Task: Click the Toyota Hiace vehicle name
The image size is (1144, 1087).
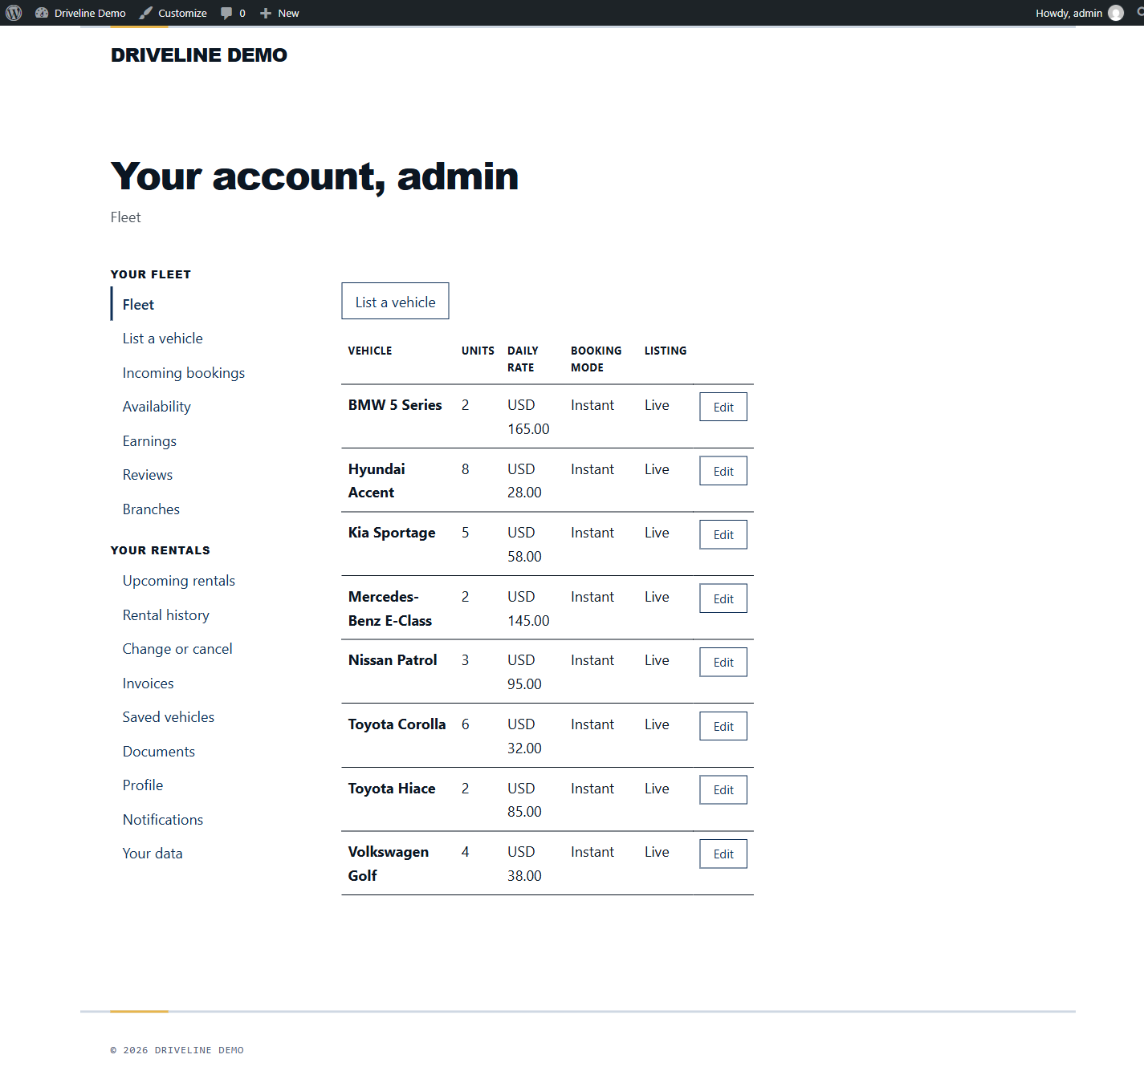Action: [x=392, y=789]
